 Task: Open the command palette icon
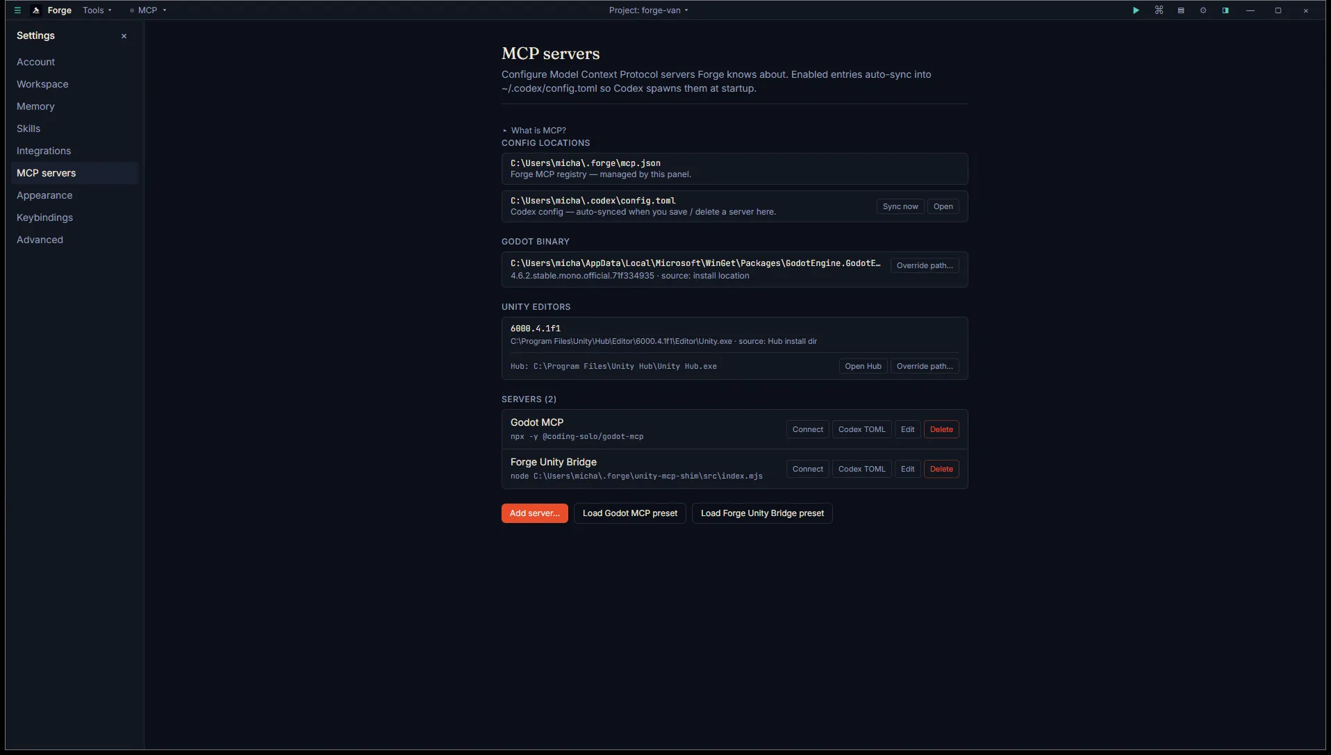click(x=1159, y=10)
